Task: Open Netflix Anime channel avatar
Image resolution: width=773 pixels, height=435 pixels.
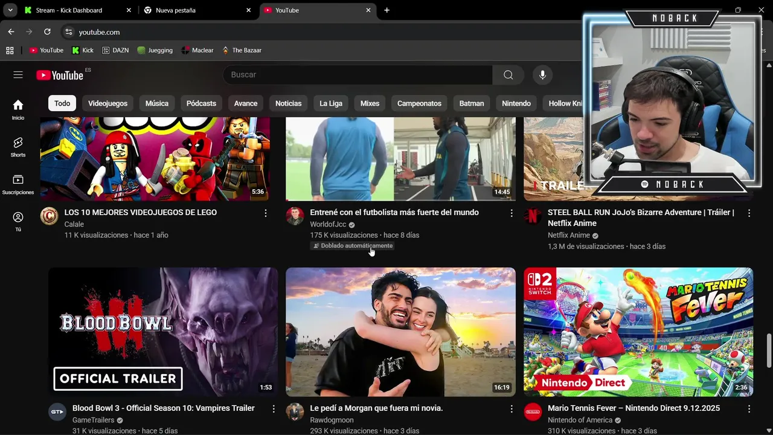Action: (x=533, y=216)
